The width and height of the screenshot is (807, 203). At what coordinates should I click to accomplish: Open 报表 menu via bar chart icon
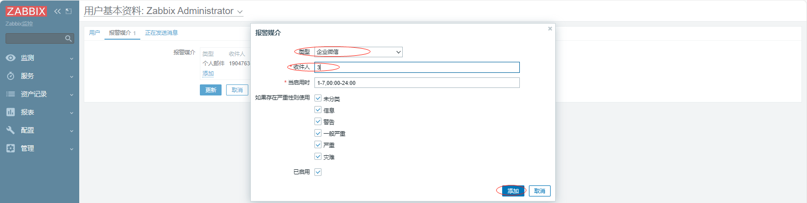11,112
